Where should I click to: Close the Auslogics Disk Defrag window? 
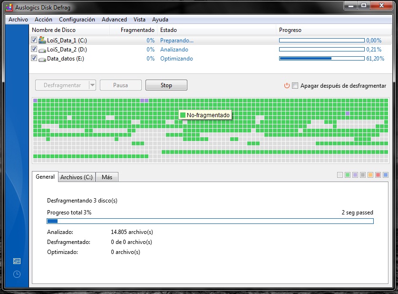coord(381,6)
